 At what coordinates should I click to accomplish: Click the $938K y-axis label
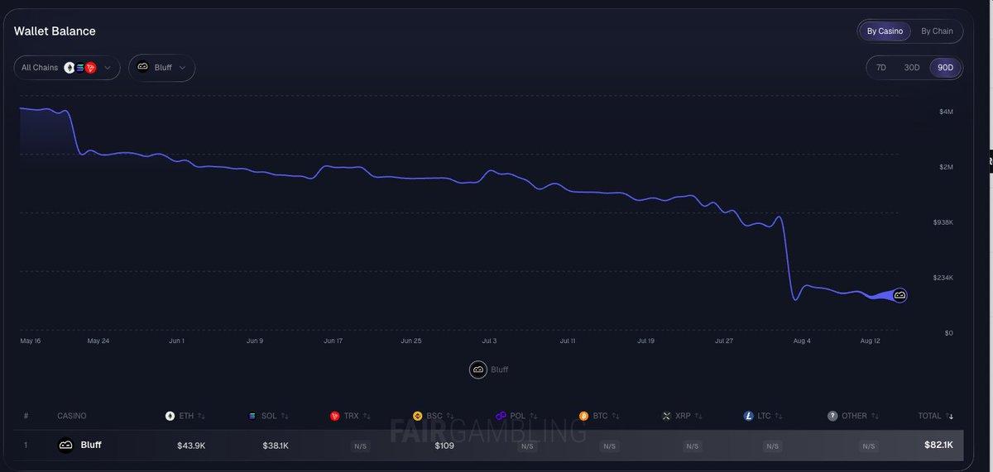coord(942,222)
